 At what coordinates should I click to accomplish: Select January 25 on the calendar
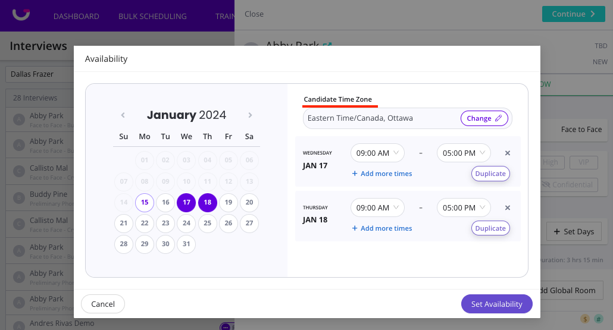(208, 223)
